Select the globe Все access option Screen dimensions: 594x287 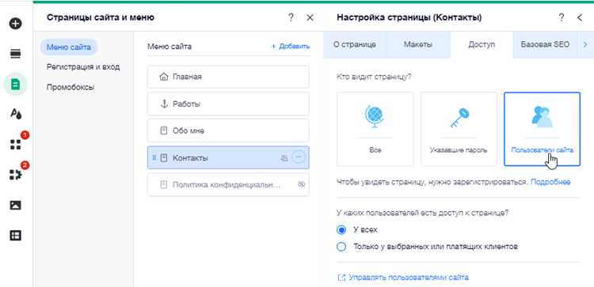375,129
